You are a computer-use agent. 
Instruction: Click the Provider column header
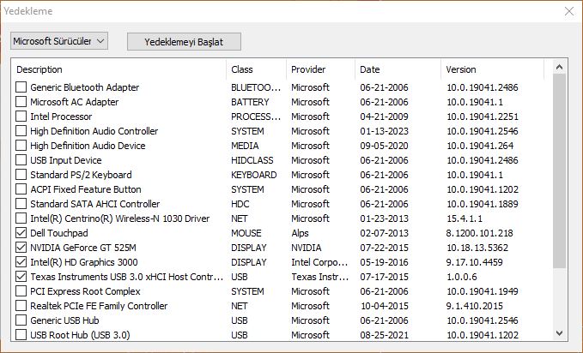320,69
